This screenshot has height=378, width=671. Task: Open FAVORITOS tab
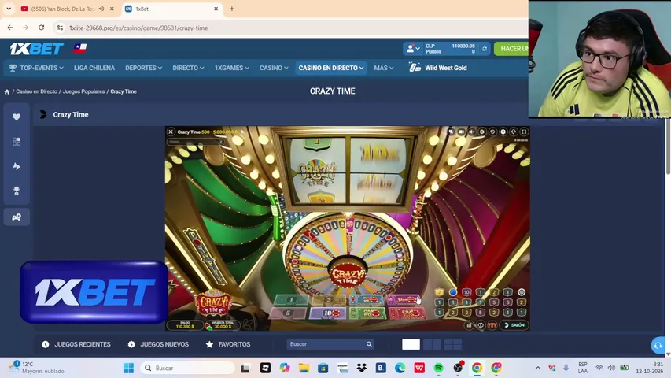(x=228, y=344)
